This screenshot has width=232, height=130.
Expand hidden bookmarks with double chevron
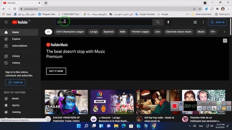pyautogui.click(x=187, y=14)
